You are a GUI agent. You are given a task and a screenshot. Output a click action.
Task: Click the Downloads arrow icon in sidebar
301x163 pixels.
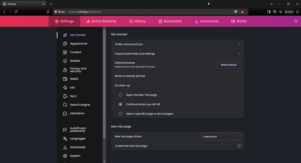[x=65, y=147]
